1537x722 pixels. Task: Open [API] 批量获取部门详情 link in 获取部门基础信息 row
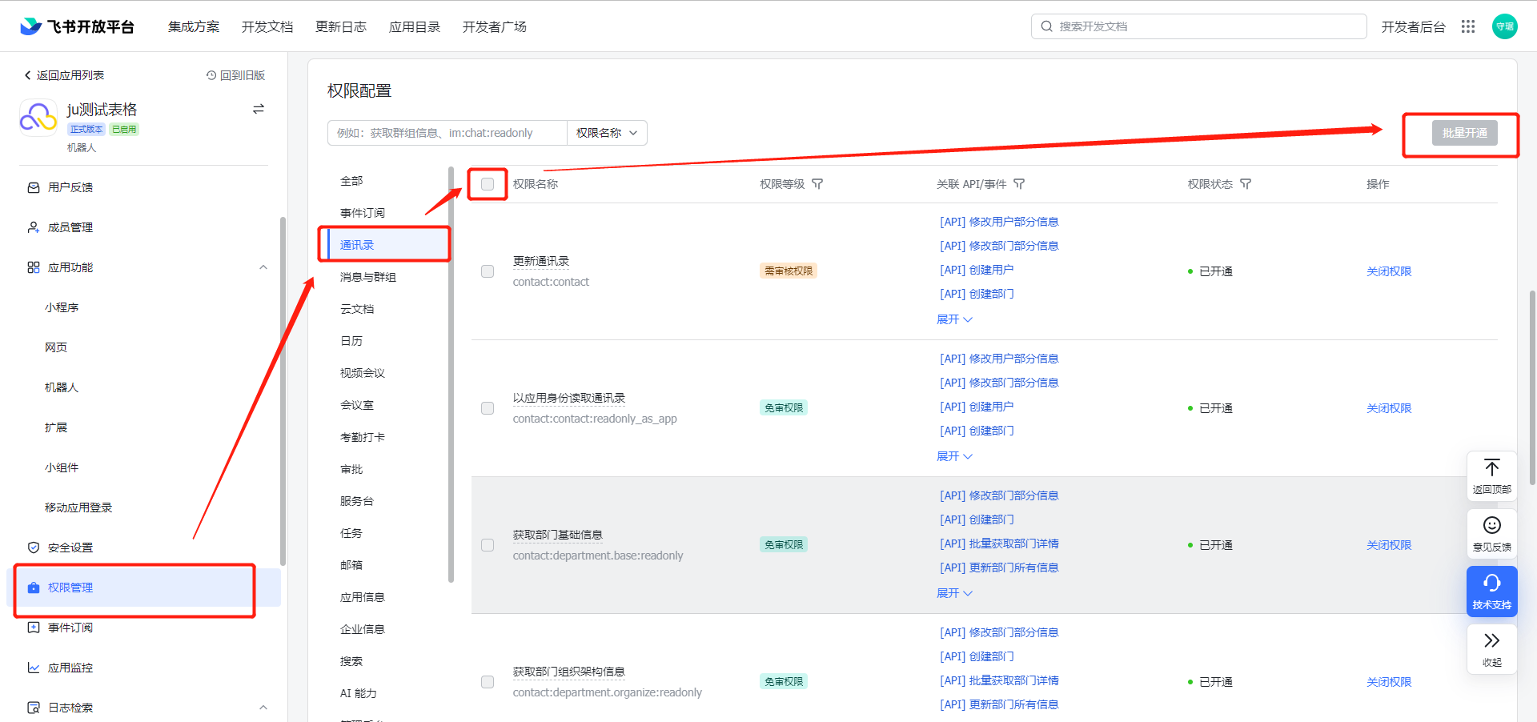tap(999, 544)
